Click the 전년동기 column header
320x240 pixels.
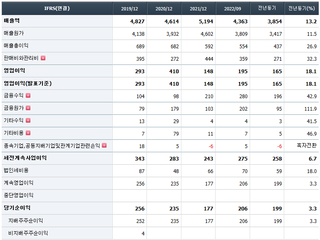coord(267,8)
